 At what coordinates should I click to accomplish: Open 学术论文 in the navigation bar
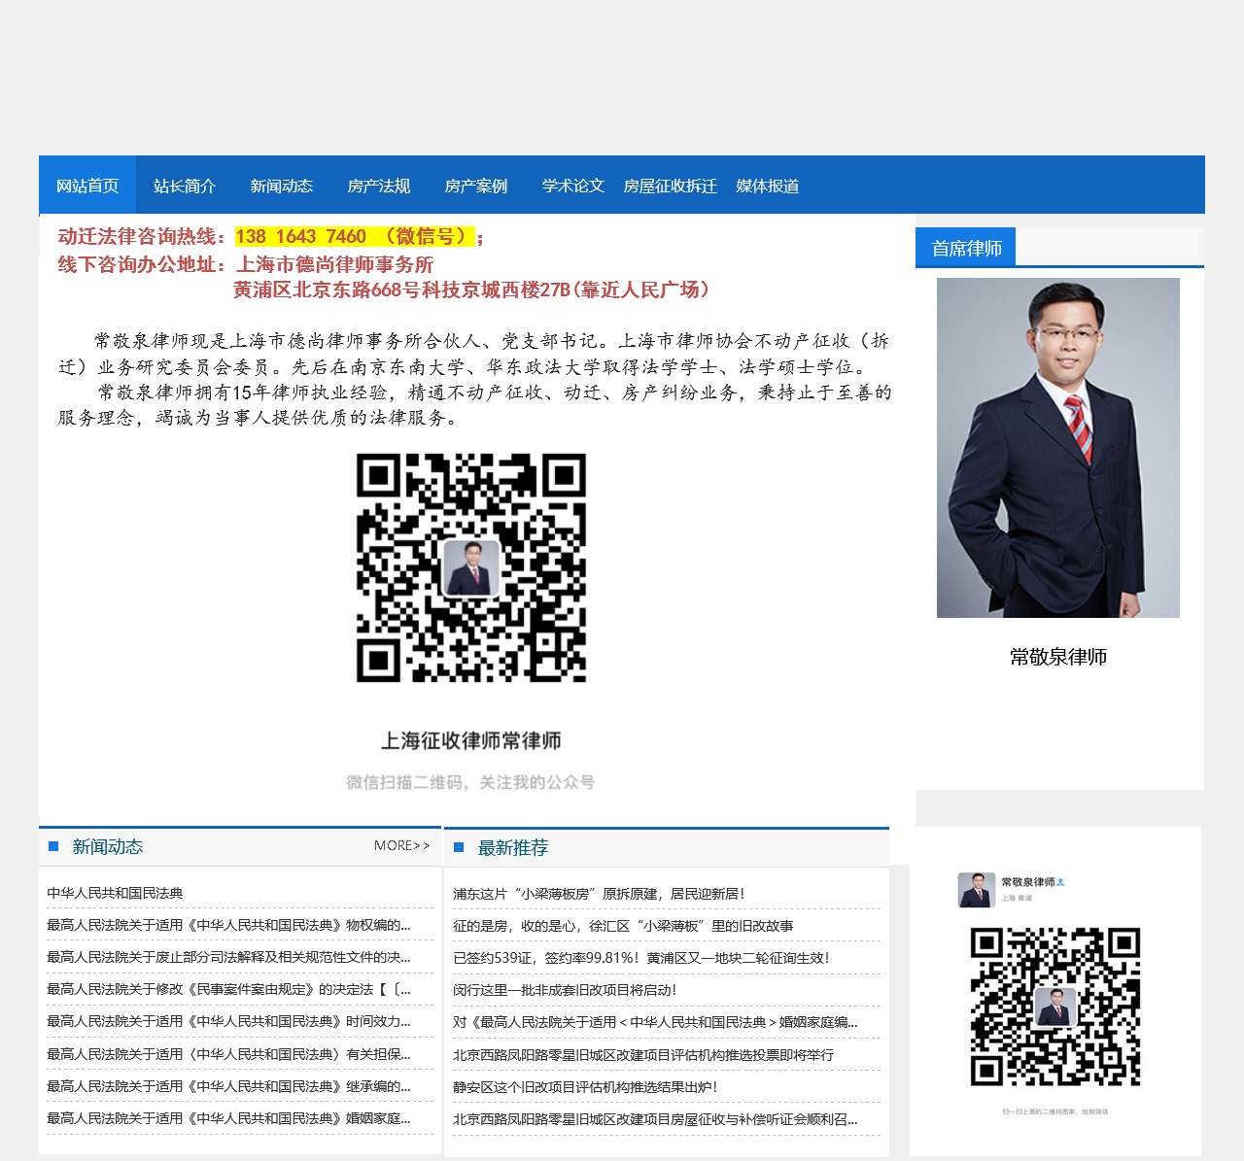tap(573, 186)
